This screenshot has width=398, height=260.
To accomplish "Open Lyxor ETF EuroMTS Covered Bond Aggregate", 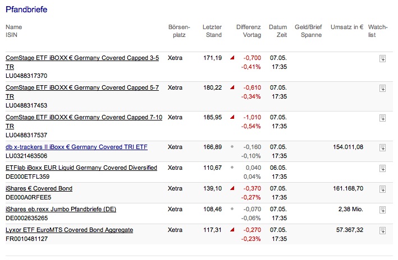I will pyautogui.click(x=69, y=230).
